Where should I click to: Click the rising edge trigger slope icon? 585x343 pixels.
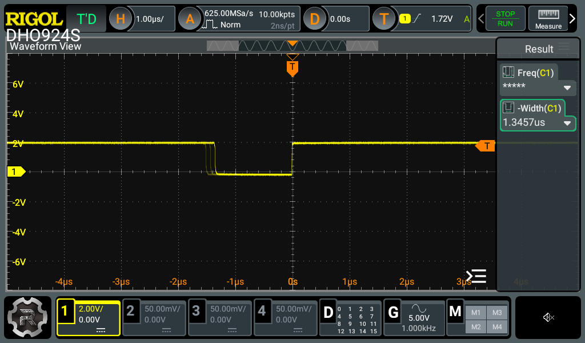click(x=417, y=18)
